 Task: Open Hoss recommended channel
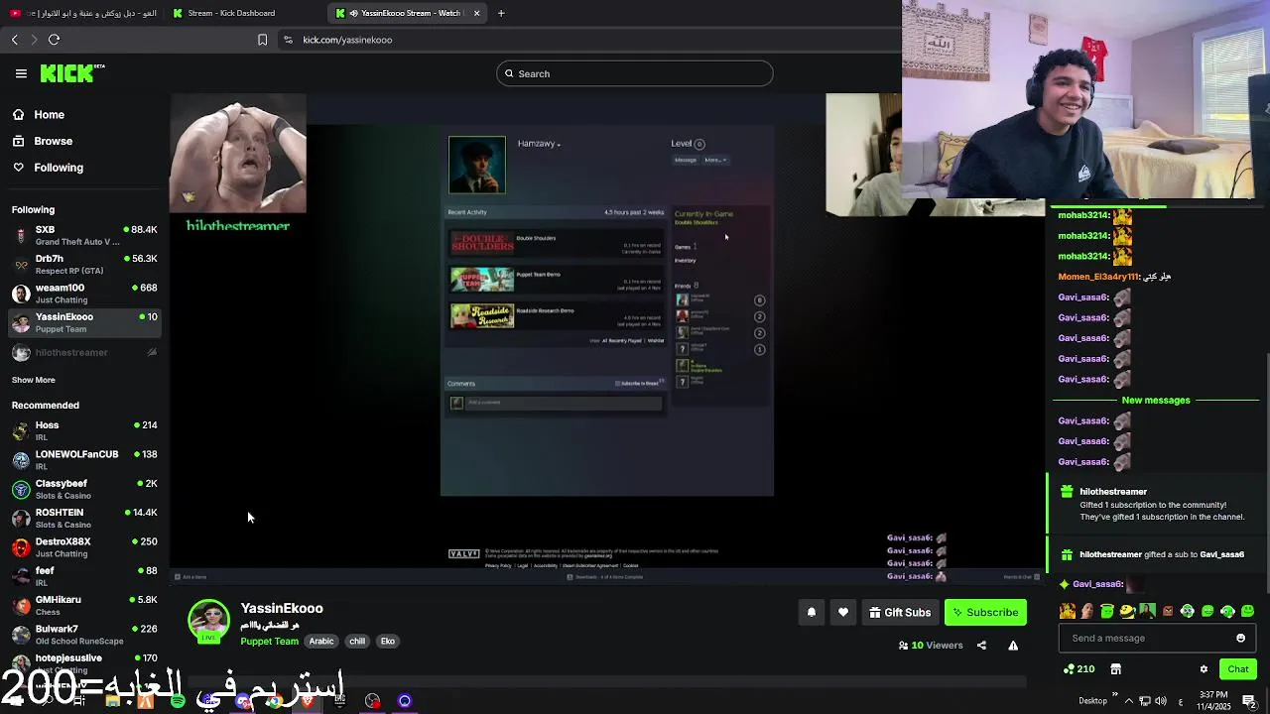84,430
